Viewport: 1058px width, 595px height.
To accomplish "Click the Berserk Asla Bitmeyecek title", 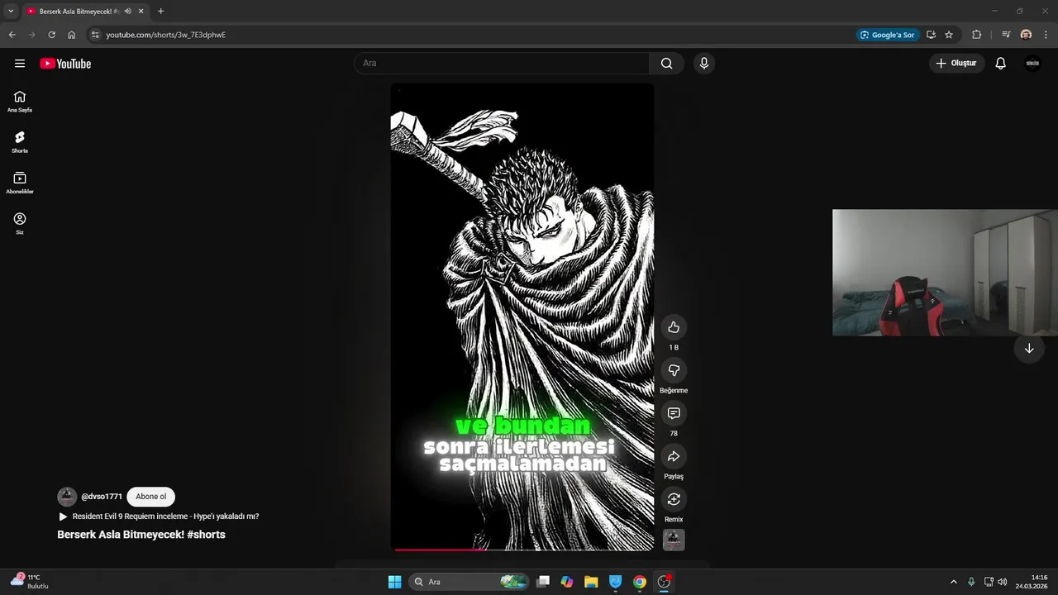I will 141,535.
